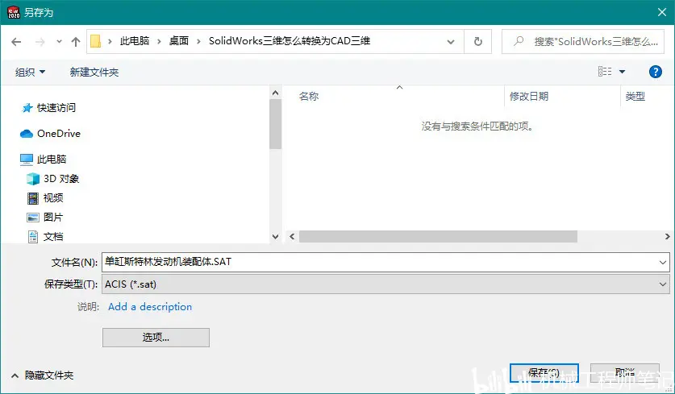Sort by 修改日期 column header
The height and width of the screenshot is (394, 675).
pos(529,97)
